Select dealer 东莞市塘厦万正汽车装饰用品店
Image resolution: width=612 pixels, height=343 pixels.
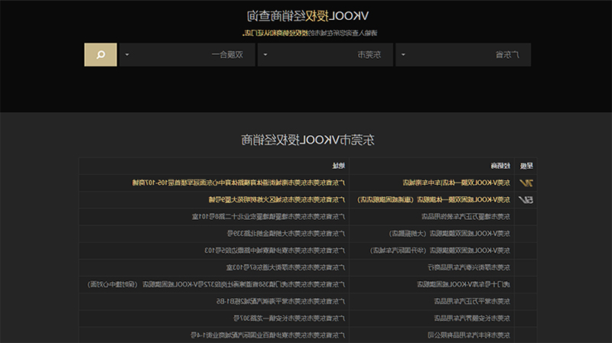[x=466, y=216]
